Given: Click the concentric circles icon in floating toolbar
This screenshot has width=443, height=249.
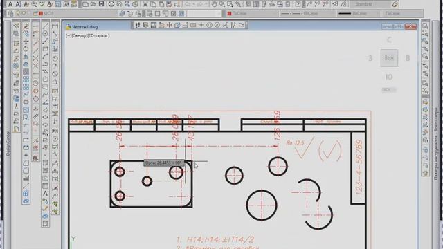Looking at the screenshot, I should [x=209, y=25].
